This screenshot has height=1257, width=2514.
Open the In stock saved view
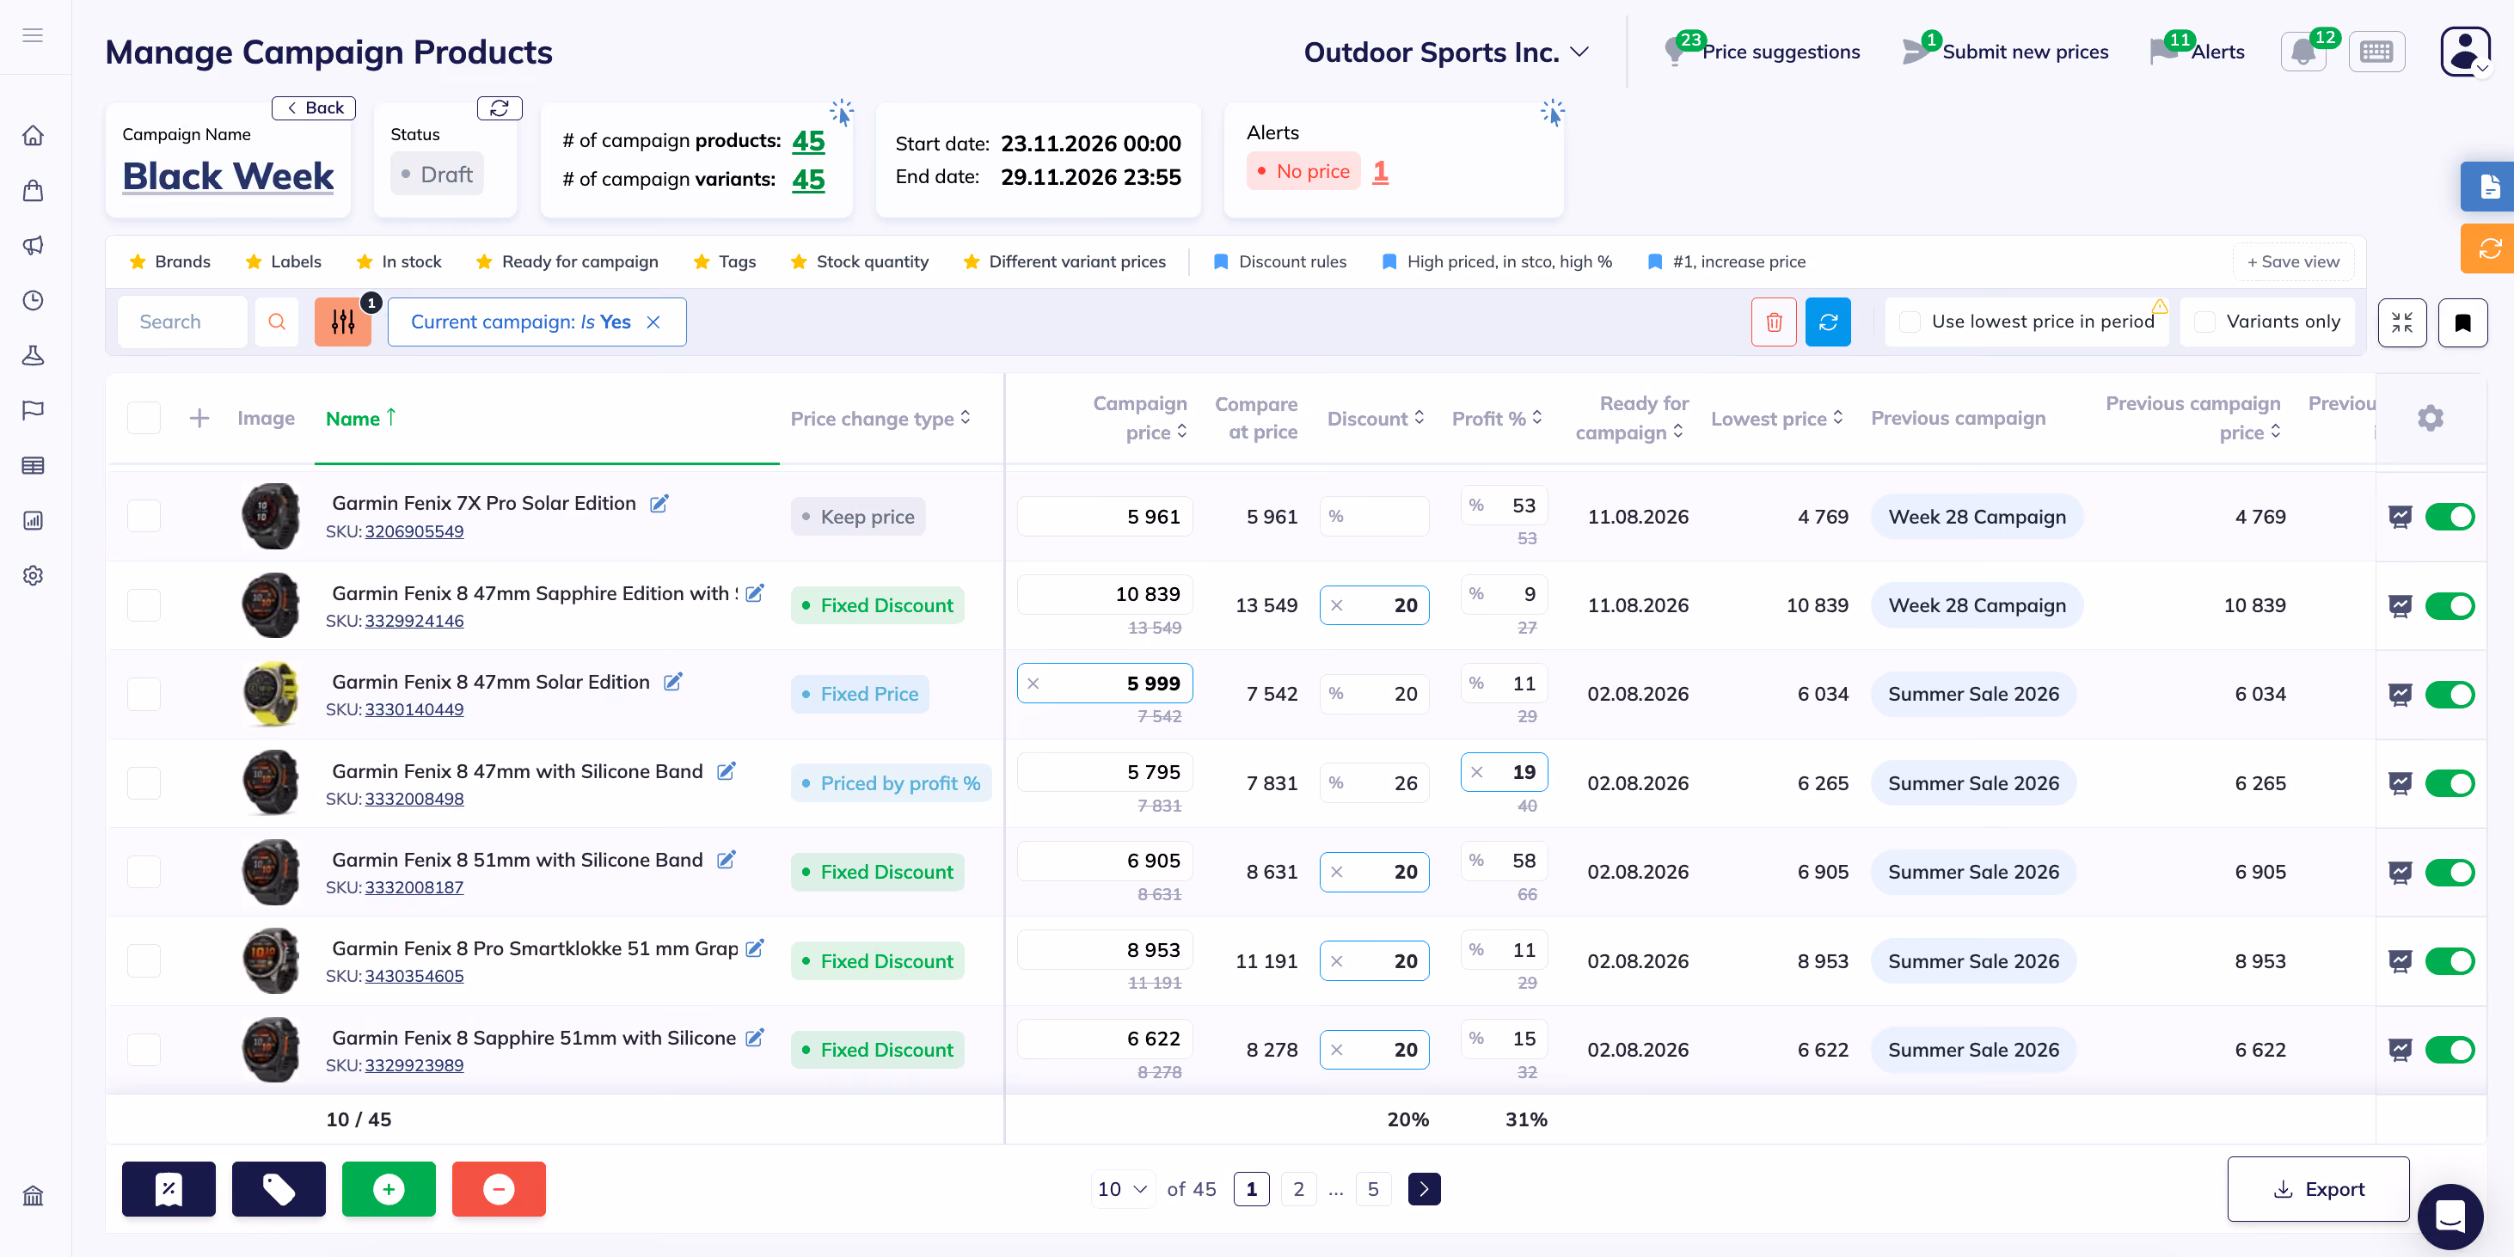click(x=399, y=261)
